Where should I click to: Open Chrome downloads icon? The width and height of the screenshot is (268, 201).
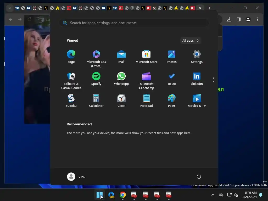(x=229, y=19)
